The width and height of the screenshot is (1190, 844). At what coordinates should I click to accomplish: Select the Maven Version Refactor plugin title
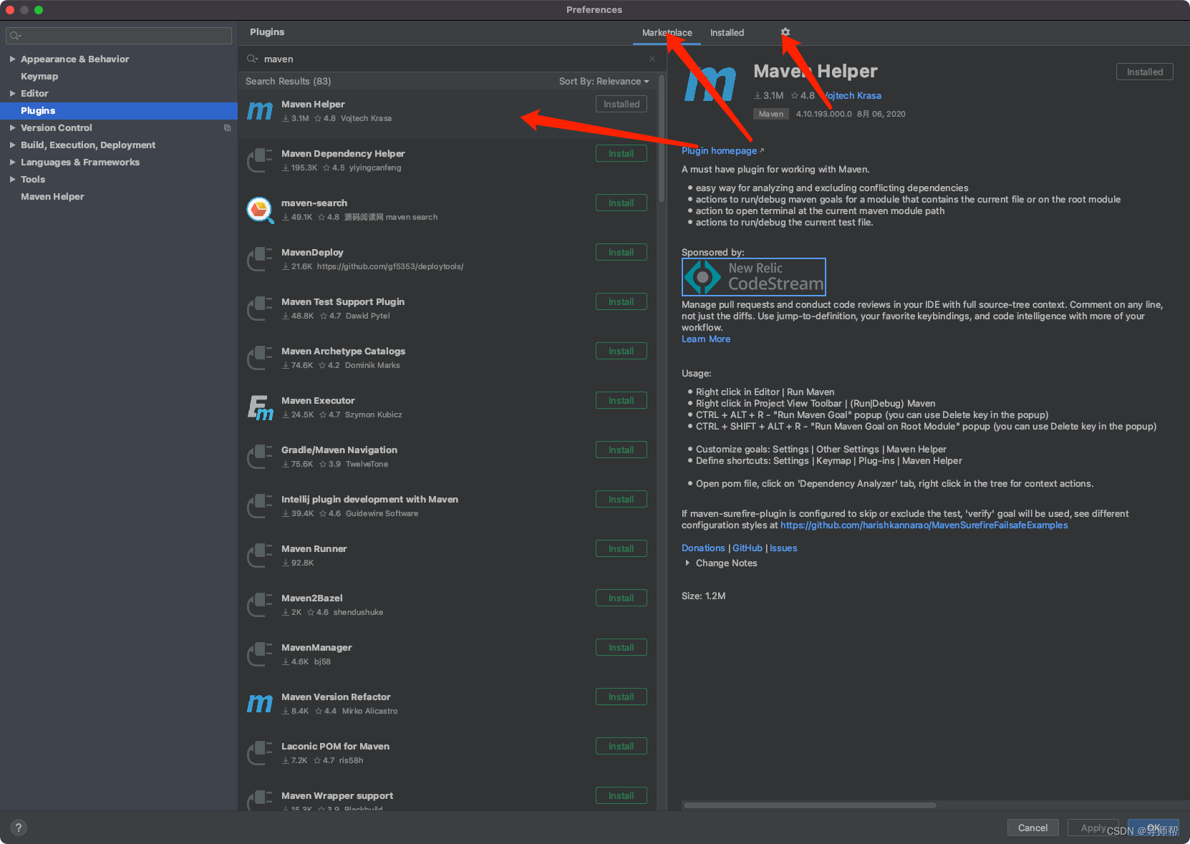tap(336, 697)
